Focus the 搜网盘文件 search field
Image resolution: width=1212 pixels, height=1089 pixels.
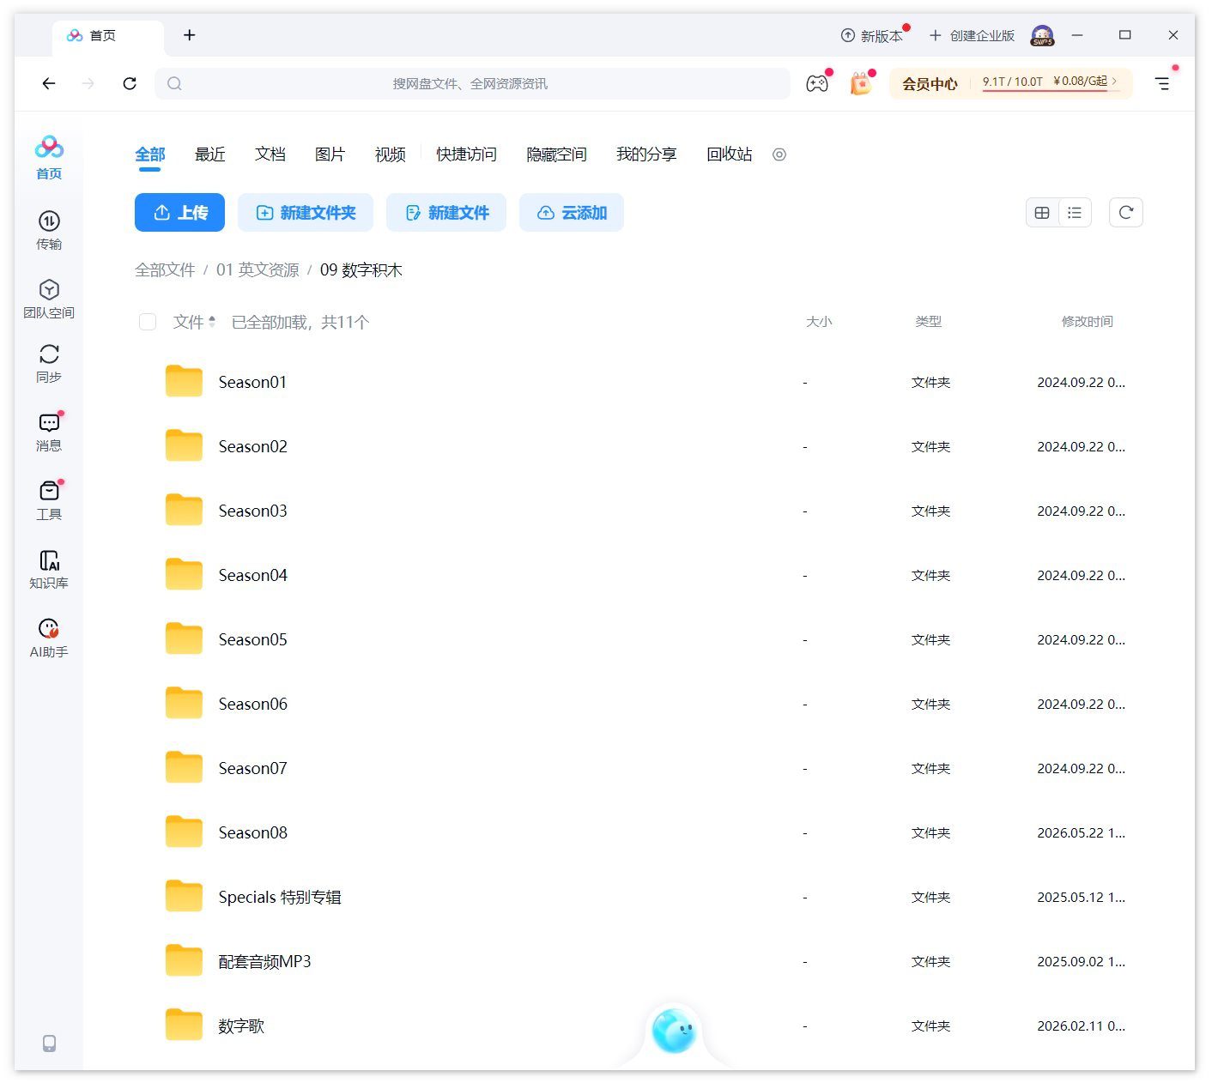(x=472, y=83)
